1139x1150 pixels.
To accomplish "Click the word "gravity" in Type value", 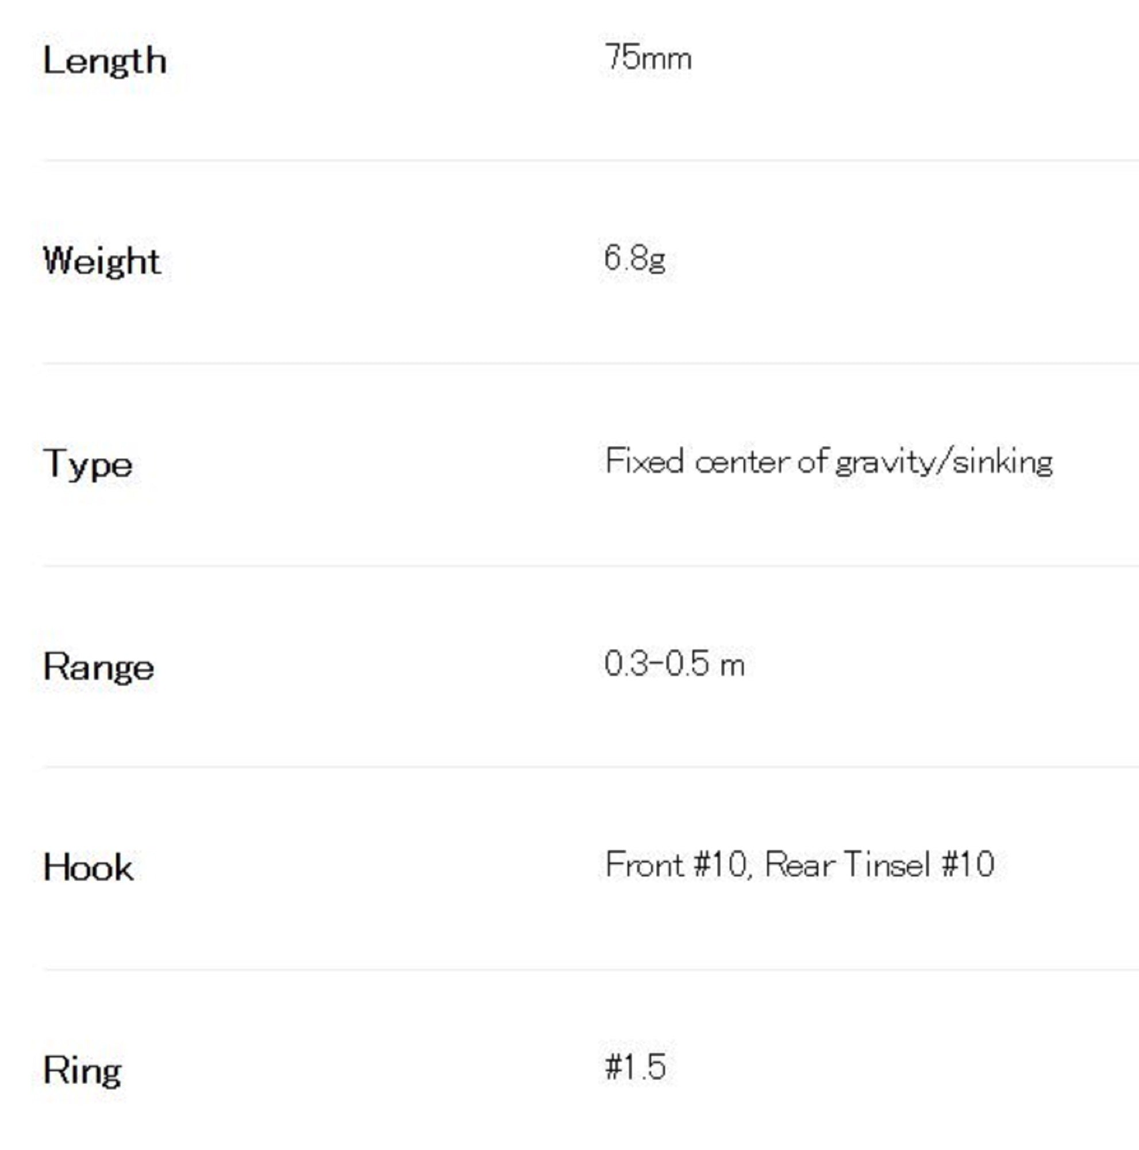I will [x=883, y=463].
